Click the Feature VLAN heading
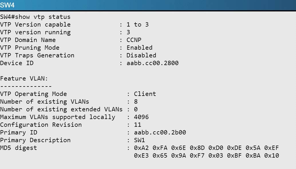Image resolution: width=296 pixels, height=169 pixels. (24, 79)
